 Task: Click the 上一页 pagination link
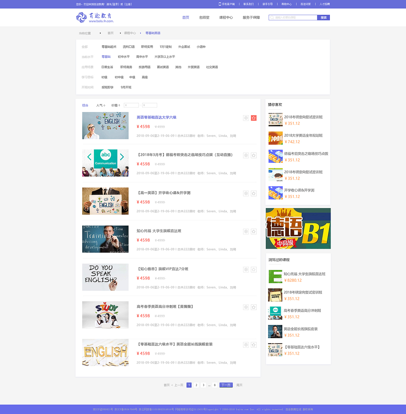click(x=179, y=385)
